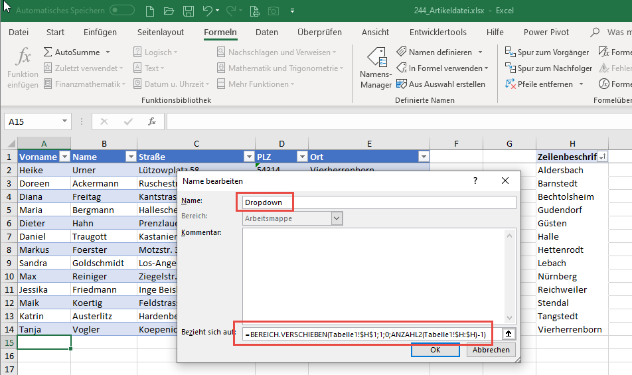Click Spur zum Nachfolger
The image size is (632, 375).
coord(548,68)
